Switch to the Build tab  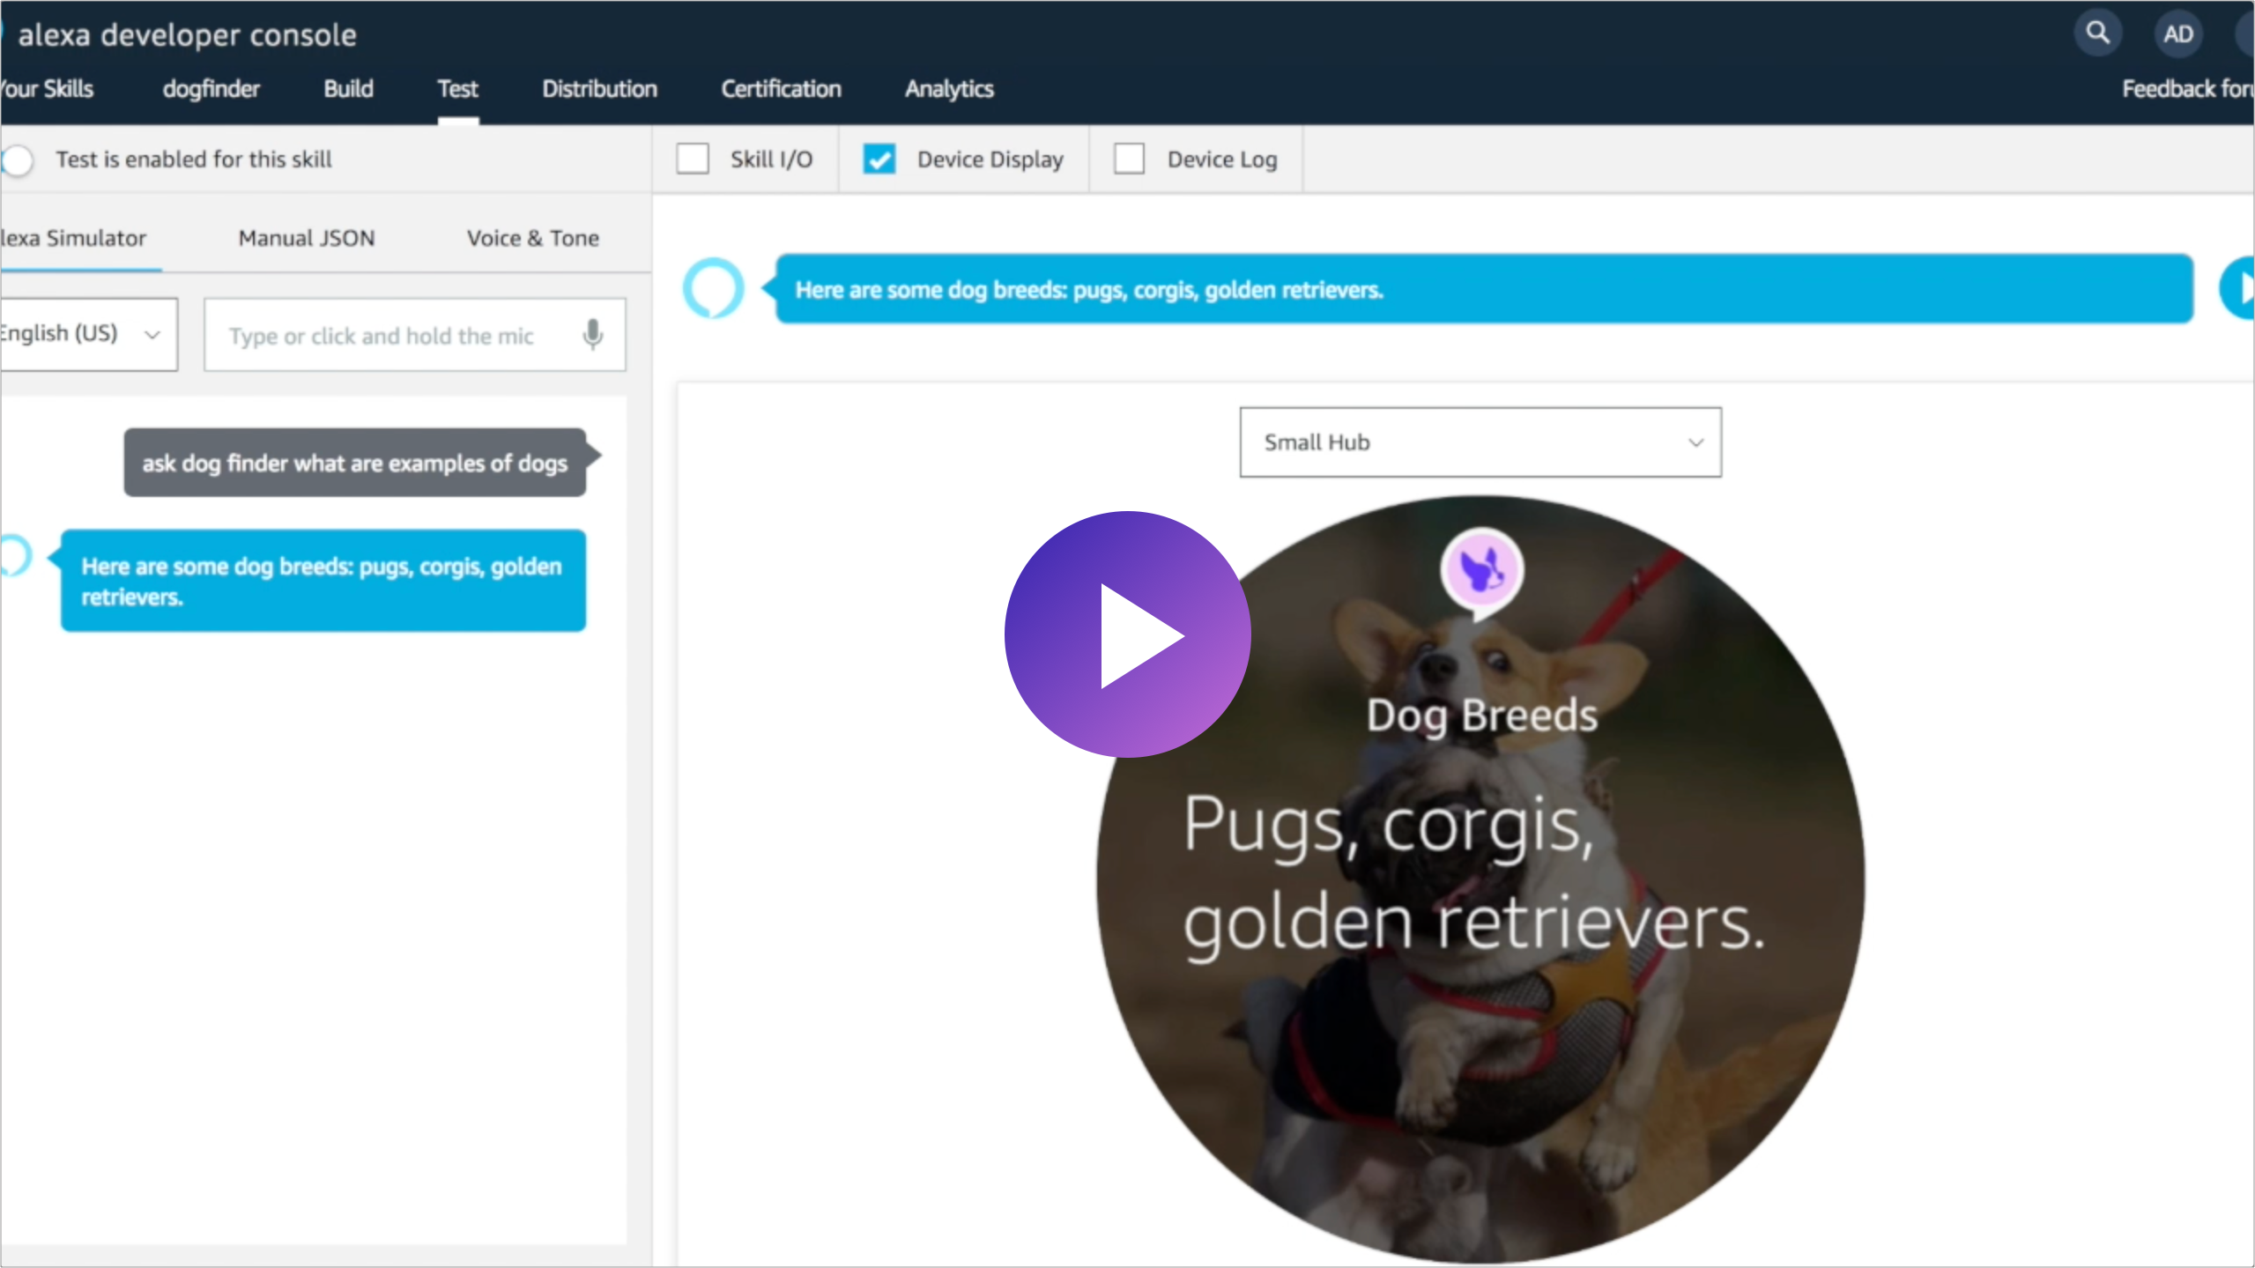(347, 88)
